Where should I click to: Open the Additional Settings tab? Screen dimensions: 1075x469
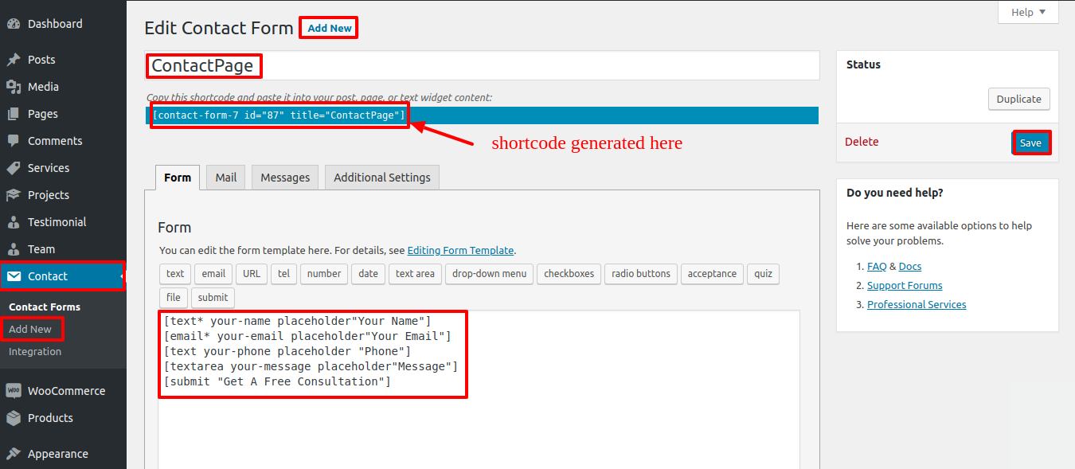tap(381, 178)
